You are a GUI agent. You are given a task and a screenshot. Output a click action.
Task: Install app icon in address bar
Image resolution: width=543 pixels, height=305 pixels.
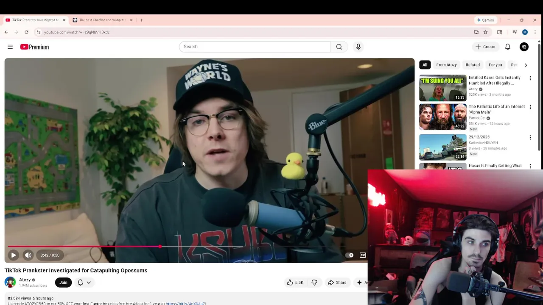(476, 32)
